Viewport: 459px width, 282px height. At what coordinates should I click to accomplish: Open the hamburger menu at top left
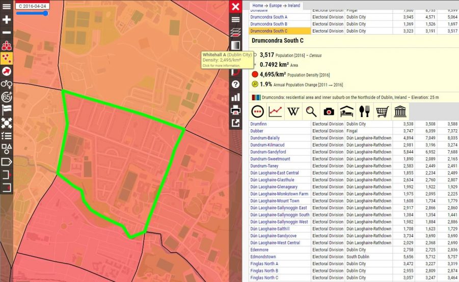pyautogui.click(x=7, y=7)
